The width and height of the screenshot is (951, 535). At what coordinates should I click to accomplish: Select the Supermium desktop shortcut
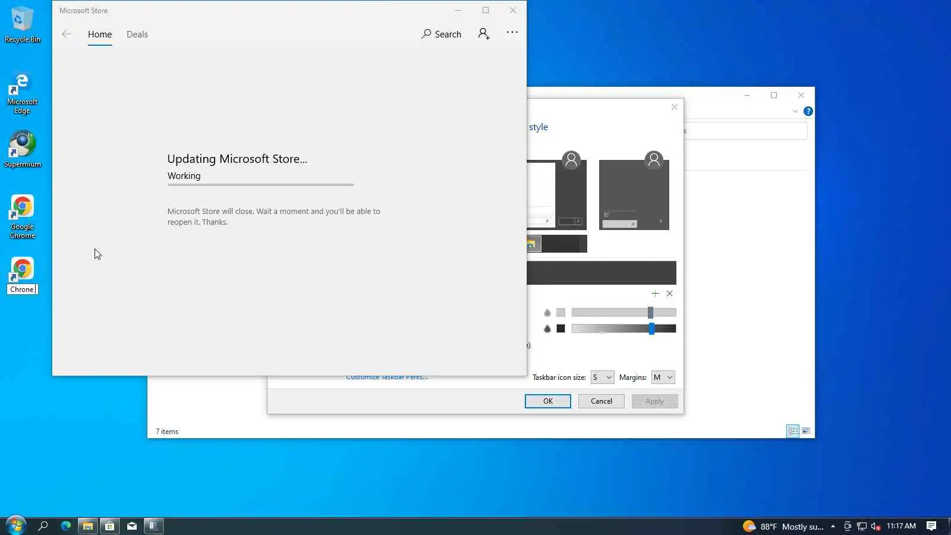22,149
